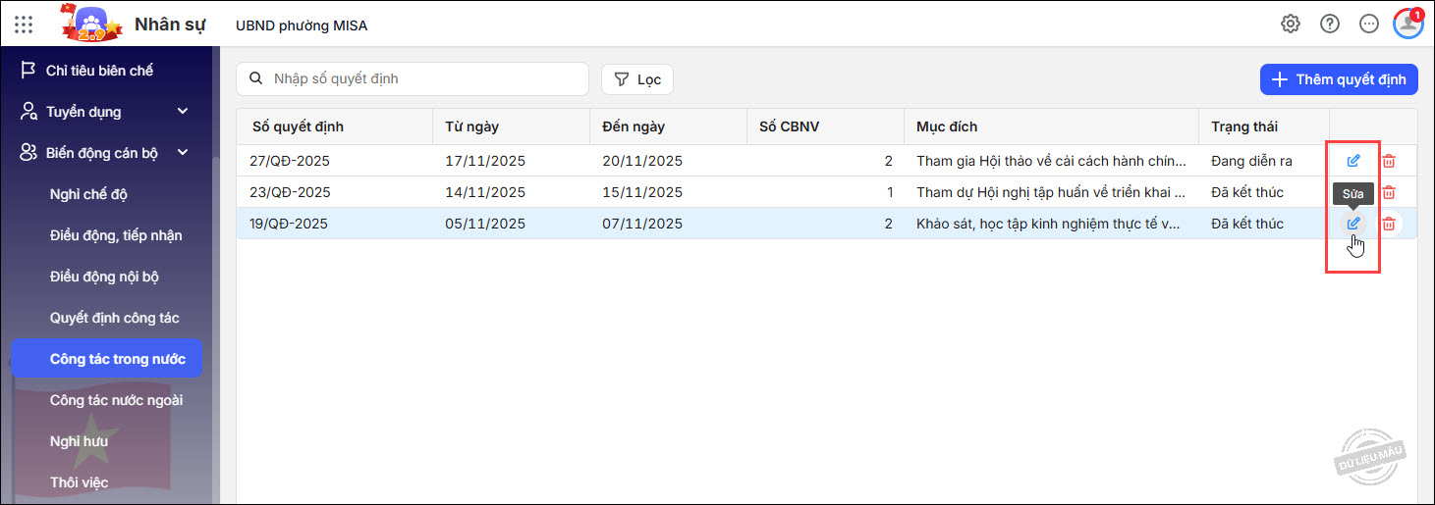Delete decision 19/QĐ-2025 using trash icon
The width and height of the screenshot is (1435, 505).
[1389, 224]
